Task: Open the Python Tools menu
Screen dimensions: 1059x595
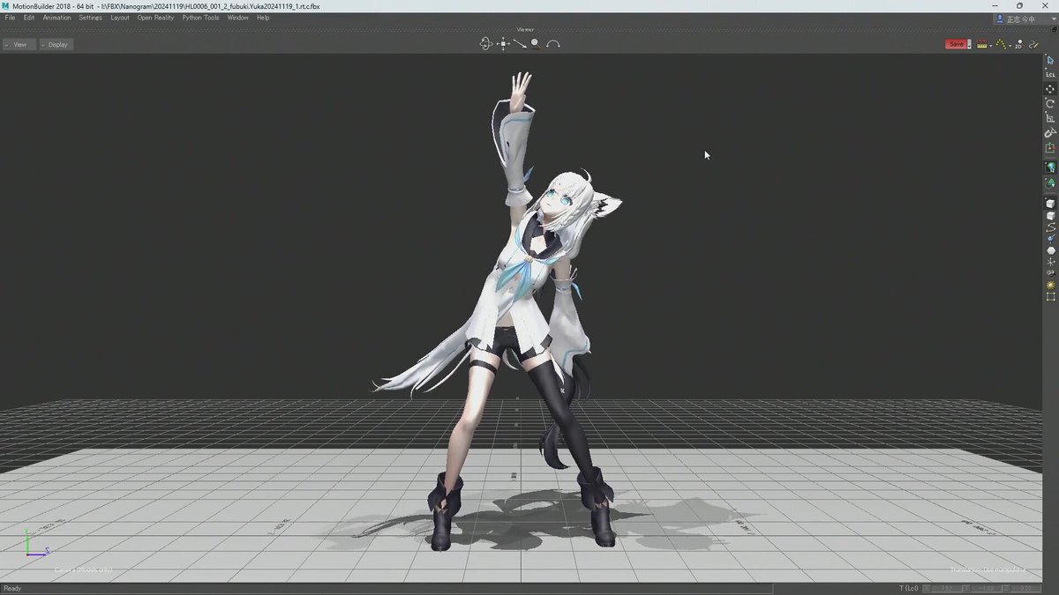Action: (x=199, y=17)
